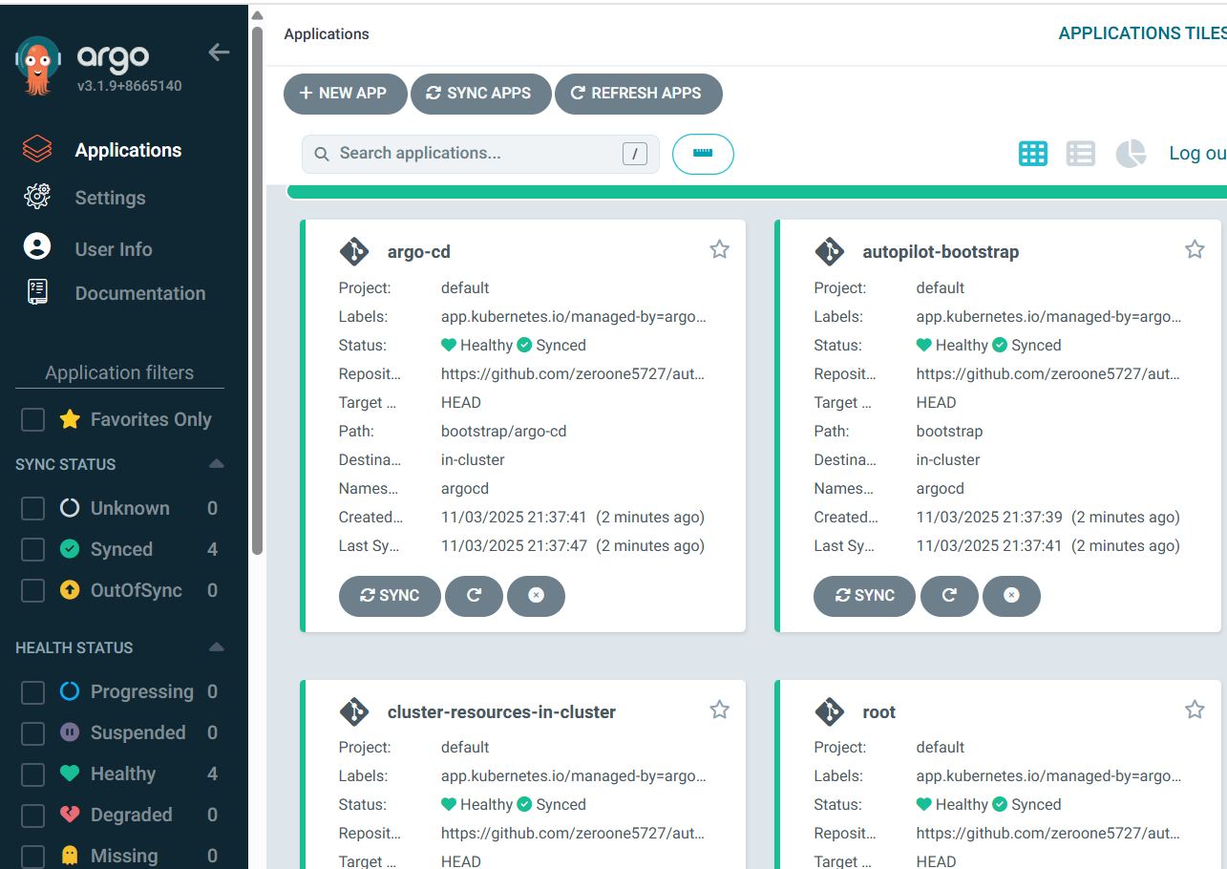Check the Suspended health filter
The height and width of the screenshot is (869, 1227).
coord(32,732)
